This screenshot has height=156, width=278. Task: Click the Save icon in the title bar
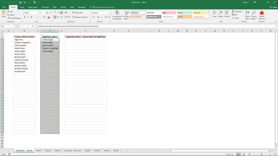click(20, 2)
